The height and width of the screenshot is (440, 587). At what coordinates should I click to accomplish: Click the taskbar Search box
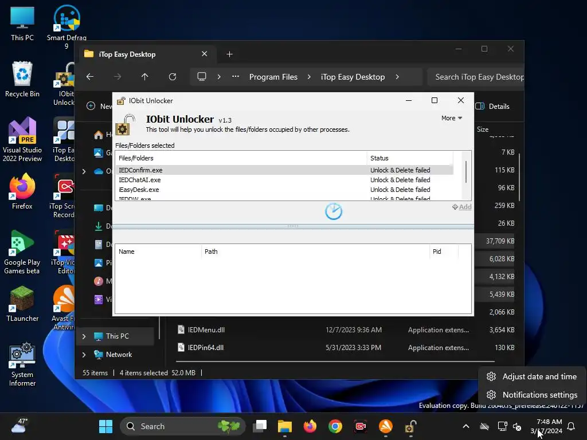pos(183,426)
